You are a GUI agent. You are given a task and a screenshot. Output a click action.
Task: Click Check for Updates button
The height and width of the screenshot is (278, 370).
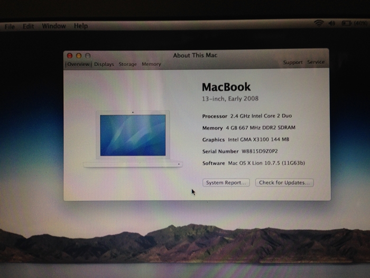[x=284, y=183]
